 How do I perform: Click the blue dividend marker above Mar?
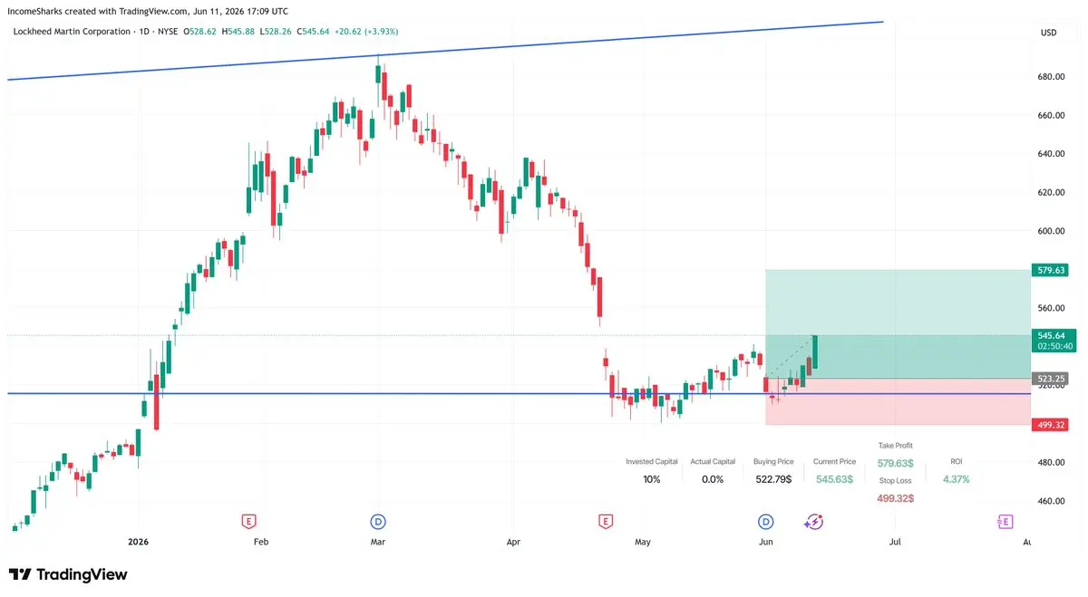tap(379, 521)
